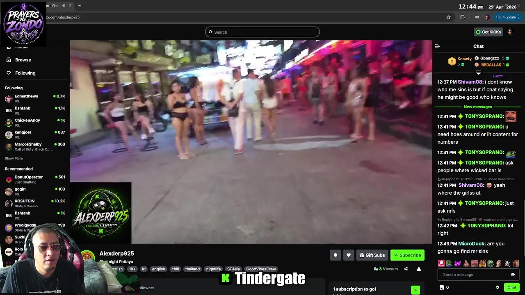Expand the leaderboard with the chevron below it
Screen dimensions: 525x295
pos(478,73)
